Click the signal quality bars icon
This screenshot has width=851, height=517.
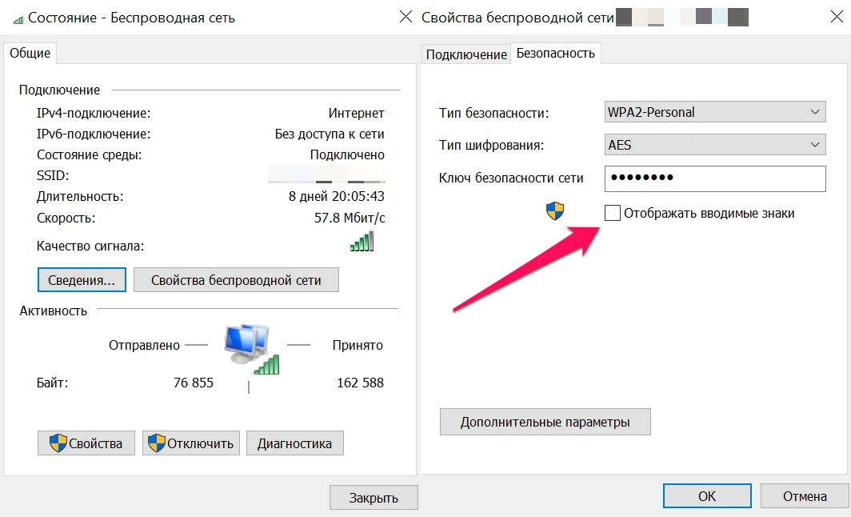tap(362, 242)
